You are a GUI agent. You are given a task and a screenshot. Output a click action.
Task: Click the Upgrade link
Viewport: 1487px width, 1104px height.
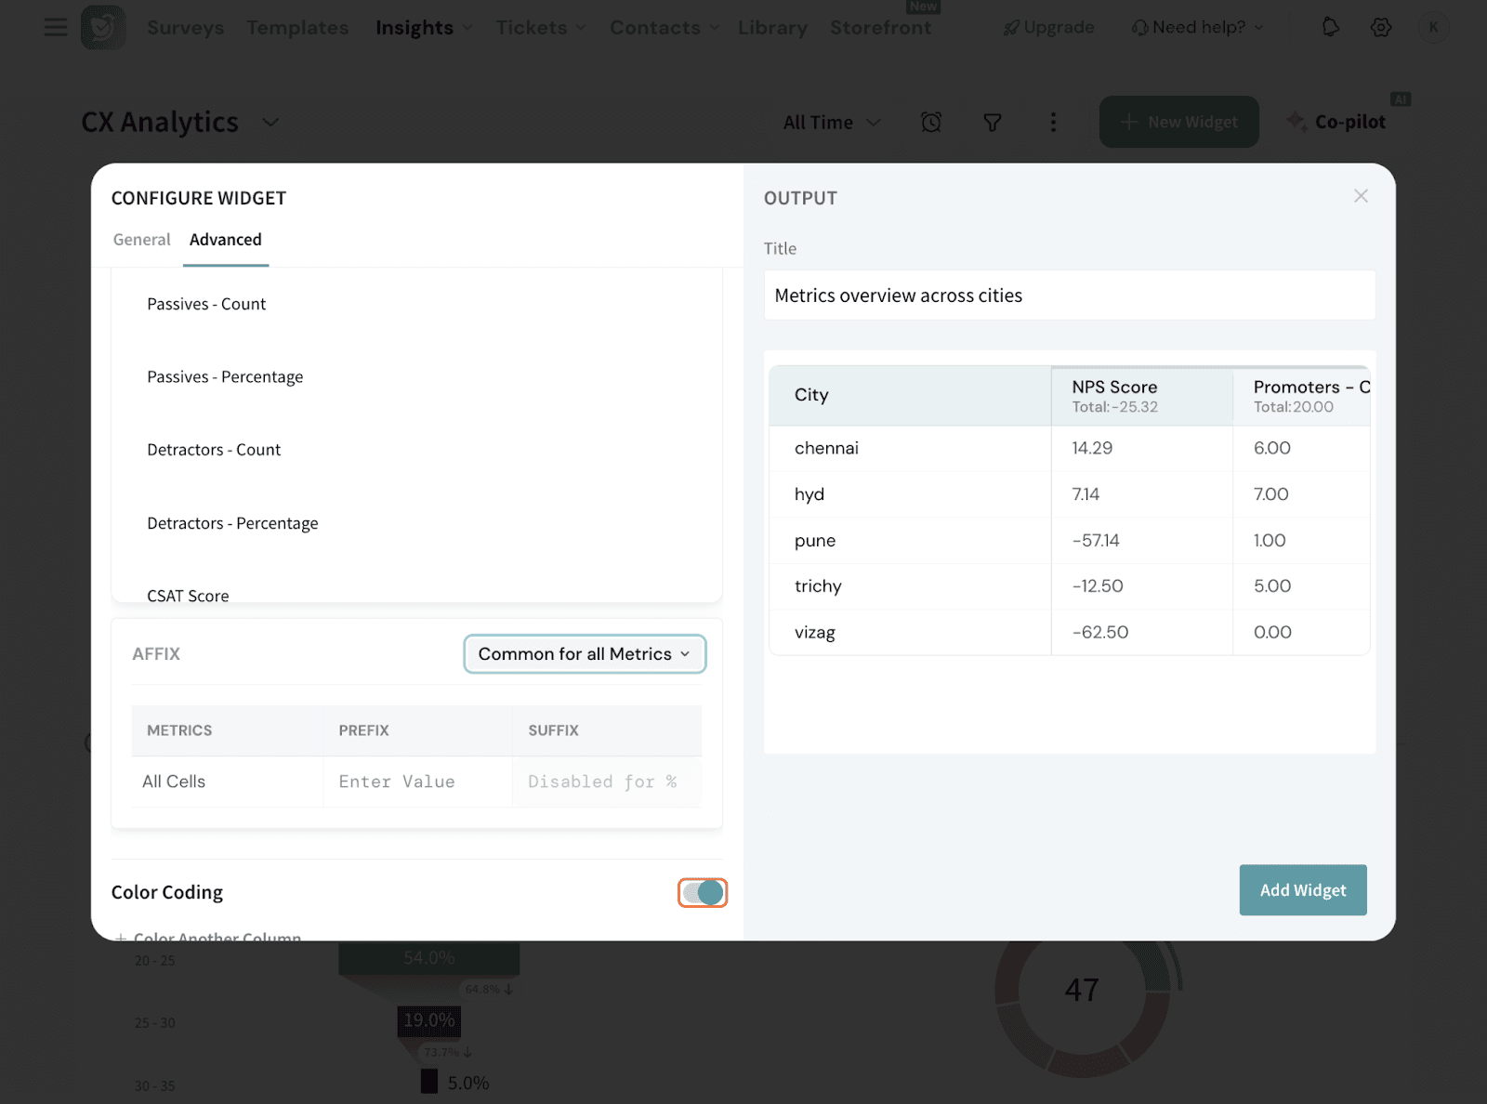pyautogui.click(x=1049, y=28)
